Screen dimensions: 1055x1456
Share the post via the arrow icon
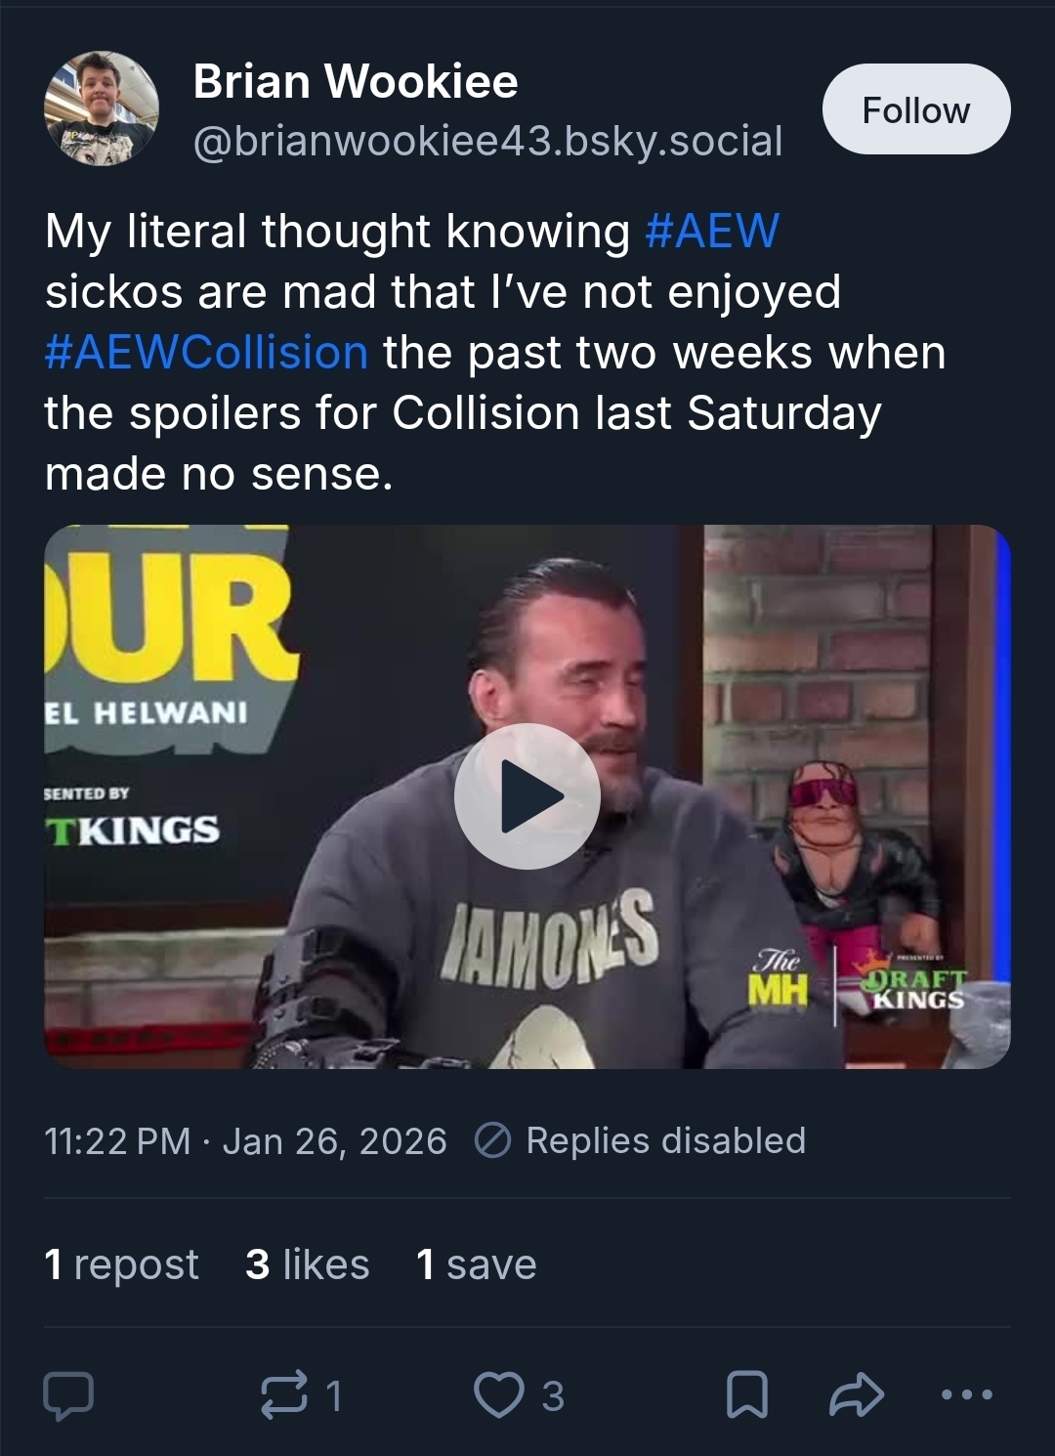(x=856, y=1395)
